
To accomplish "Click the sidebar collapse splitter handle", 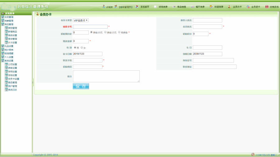I will click(33, 81).
